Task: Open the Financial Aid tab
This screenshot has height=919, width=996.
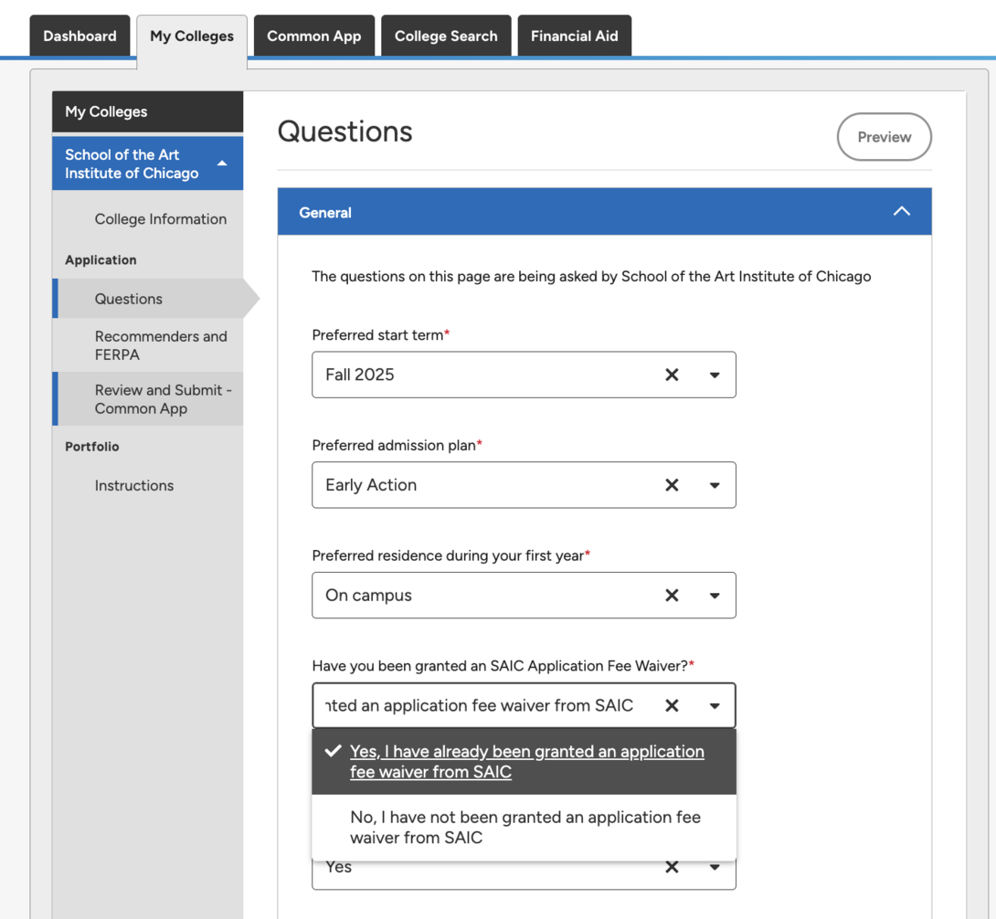Action: (x=574, y=37)
